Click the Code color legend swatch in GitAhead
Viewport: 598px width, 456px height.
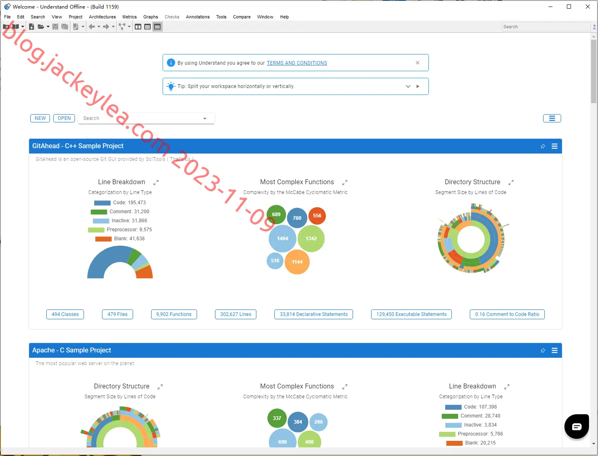coord(102,203)
